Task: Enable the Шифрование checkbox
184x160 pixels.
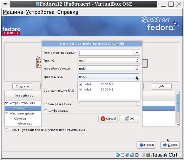Action: pyautogui.click(x=45, y=111)
